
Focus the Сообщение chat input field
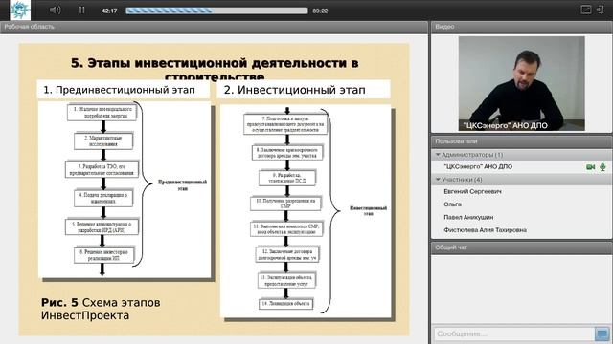513,334
